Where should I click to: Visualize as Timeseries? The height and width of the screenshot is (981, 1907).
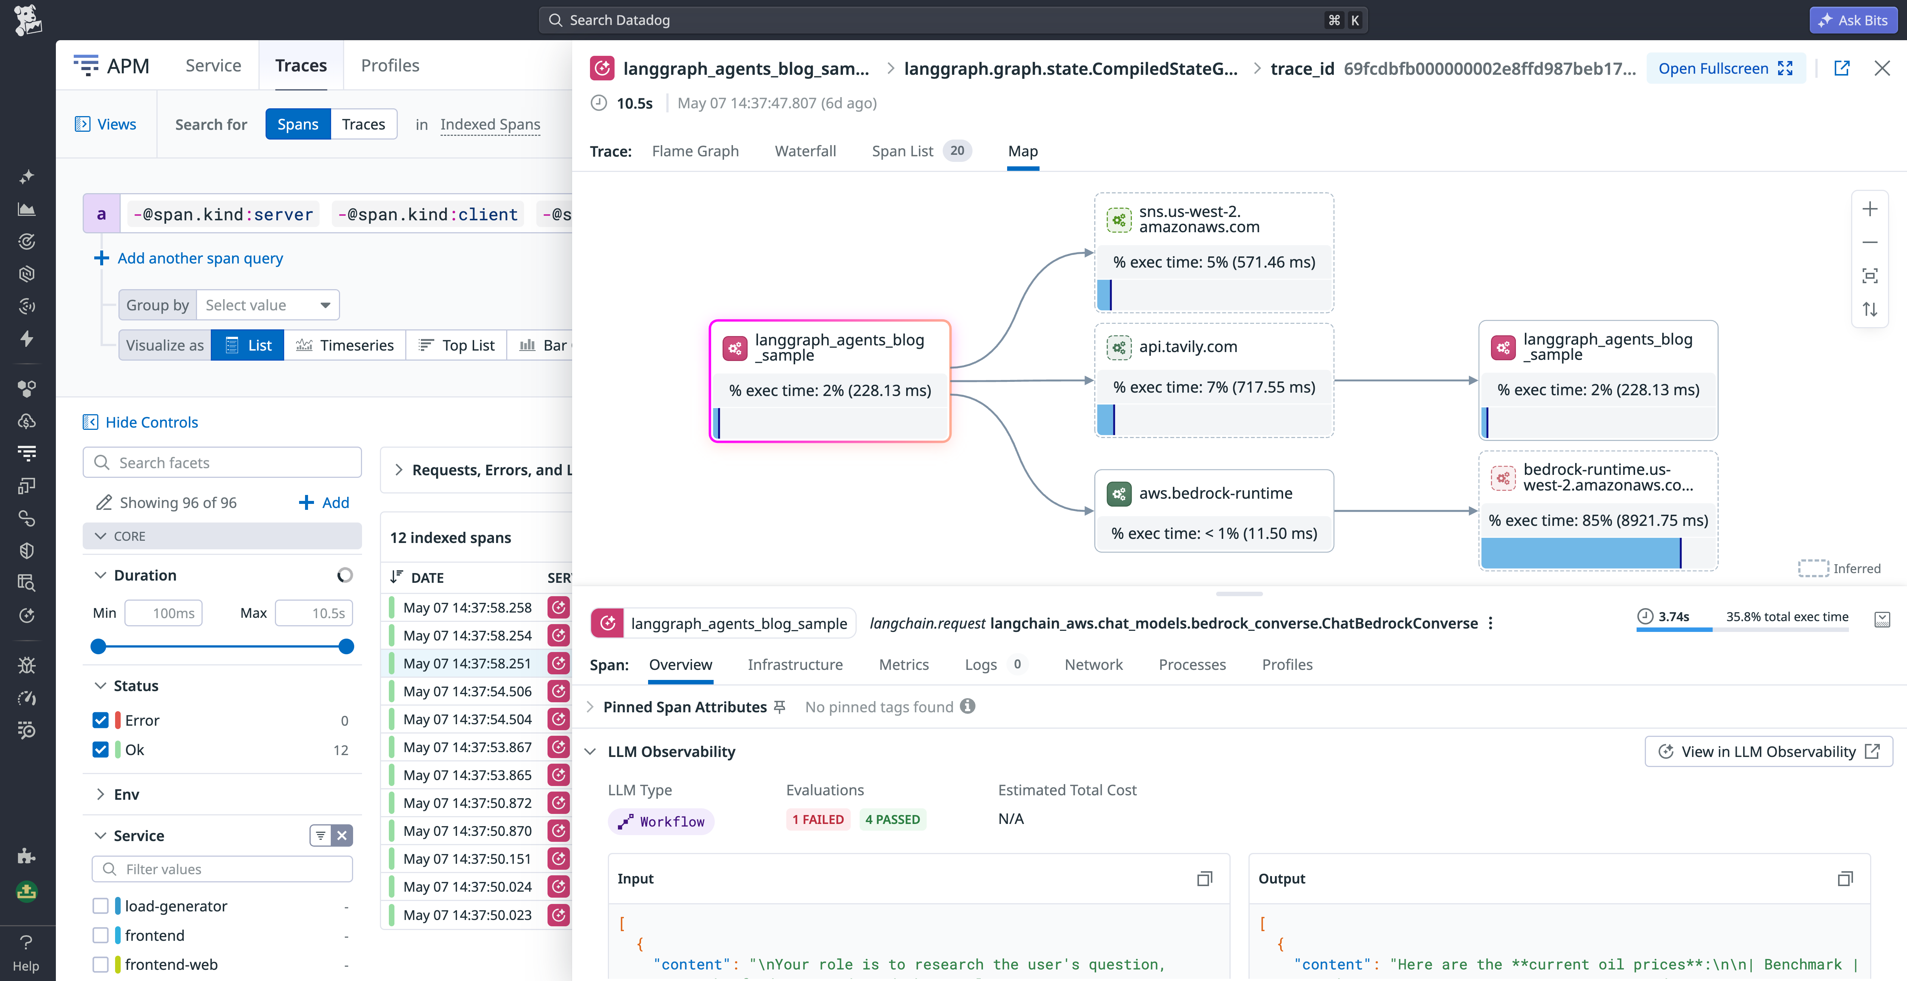345,345
